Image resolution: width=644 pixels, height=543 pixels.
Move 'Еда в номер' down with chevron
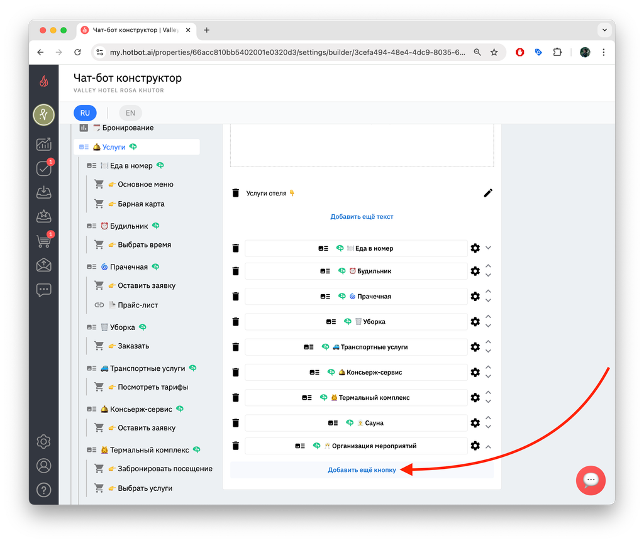488,248
